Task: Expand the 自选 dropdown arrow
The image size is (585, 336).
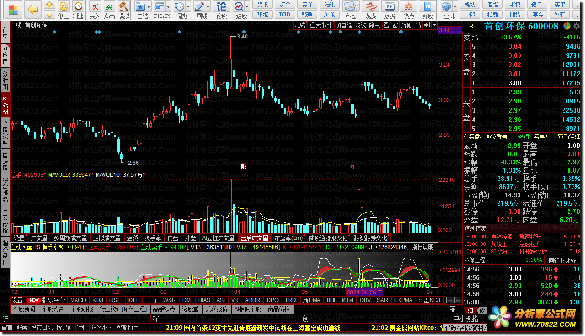Action: (149, 6)
